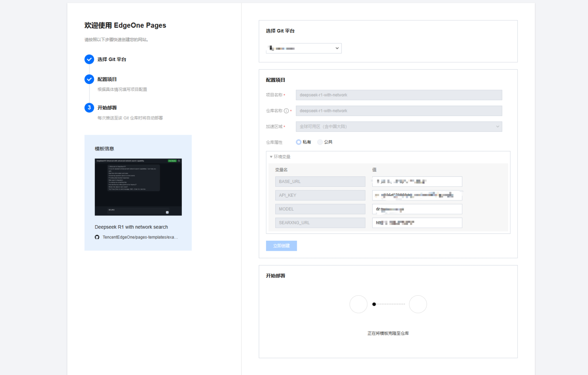Click the BASE_URL value field
Screen dimensions: 588x375
417,181
